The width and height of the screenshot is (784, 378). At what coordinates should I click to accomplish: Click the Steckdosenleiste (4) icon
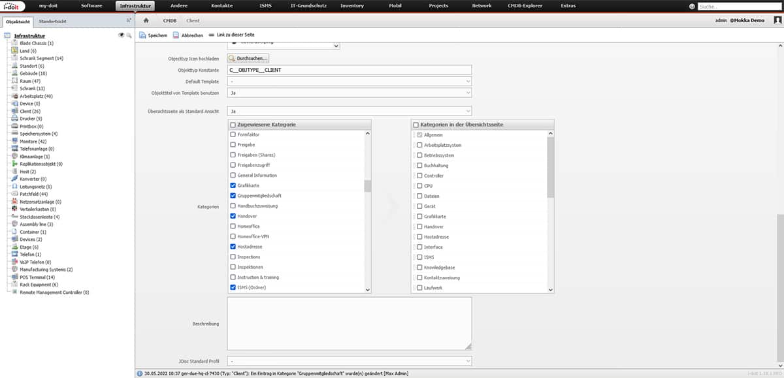15,217
